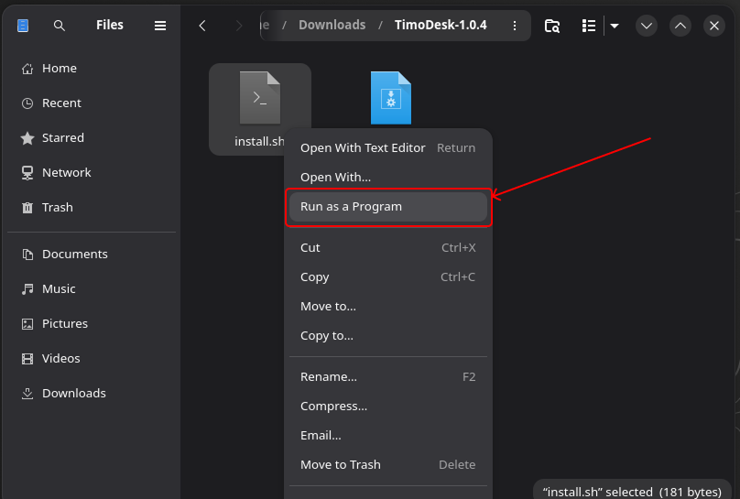The image size is (740, 499).
Task: Select Open With Text Editor
Action: tap(363, 147)
